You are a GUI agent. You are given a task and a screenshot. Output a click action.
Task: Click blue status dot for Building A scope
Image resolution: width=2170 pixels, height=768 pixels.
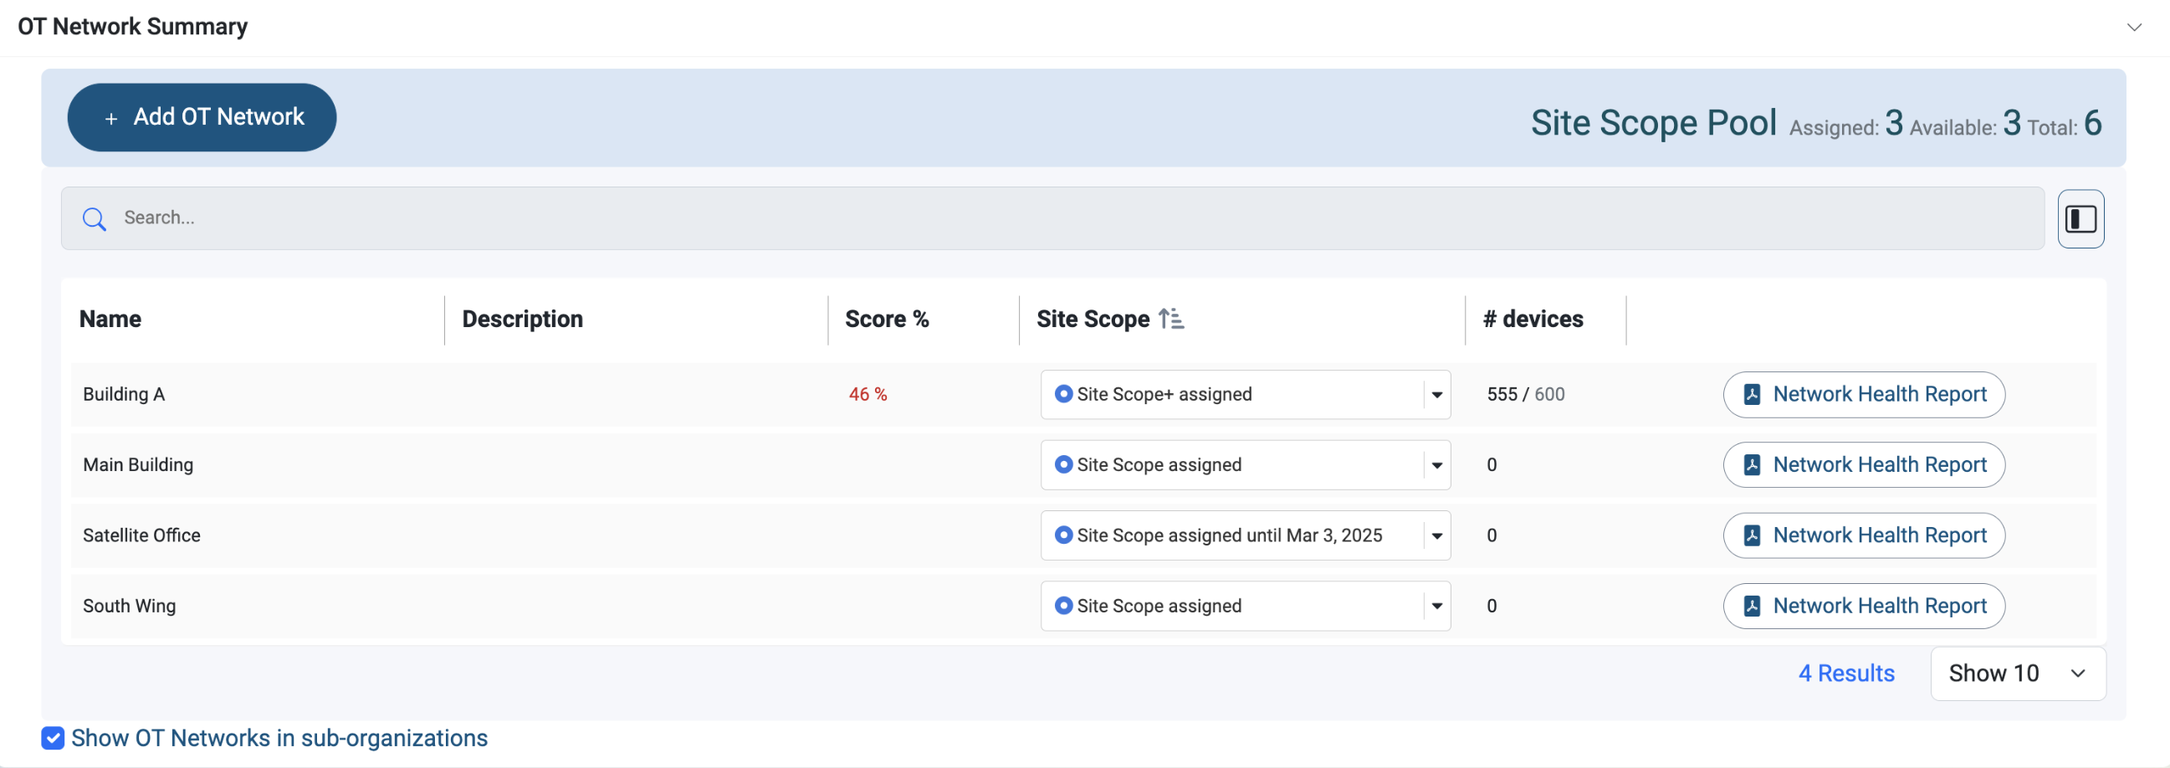(x=1063, y=394)
